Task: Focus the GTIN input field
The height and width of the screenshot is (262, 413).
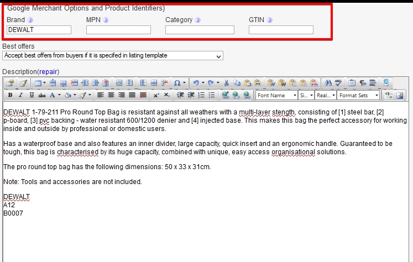Action: (x=281, y=30)
